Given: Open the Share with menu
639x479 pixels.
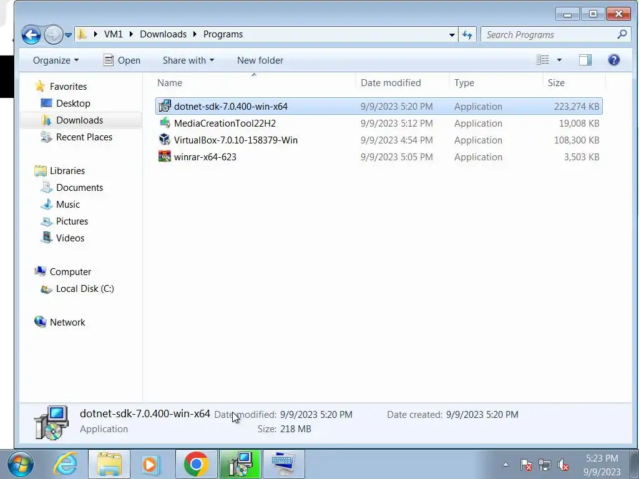Looking at the screenshot, I should click(x=188, y=60).
